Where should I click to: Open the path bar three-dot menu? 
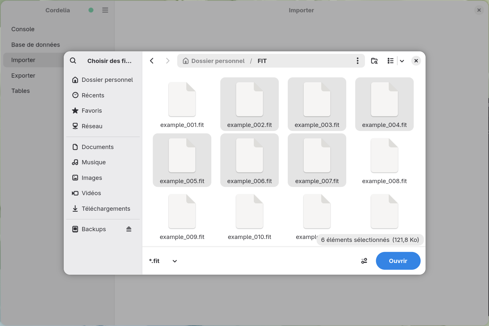click(358, 61)
